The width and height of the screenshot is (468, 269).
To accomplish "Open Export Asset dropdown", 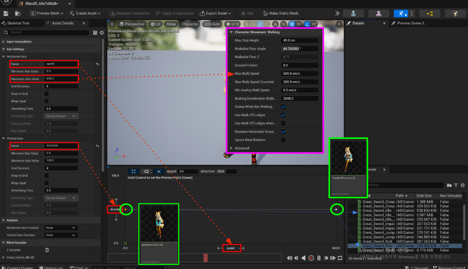I will click(x=215, y=13).
